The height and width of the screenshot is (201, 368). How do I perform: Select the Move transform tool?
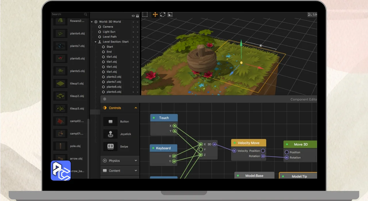click(x=155, y=14)
